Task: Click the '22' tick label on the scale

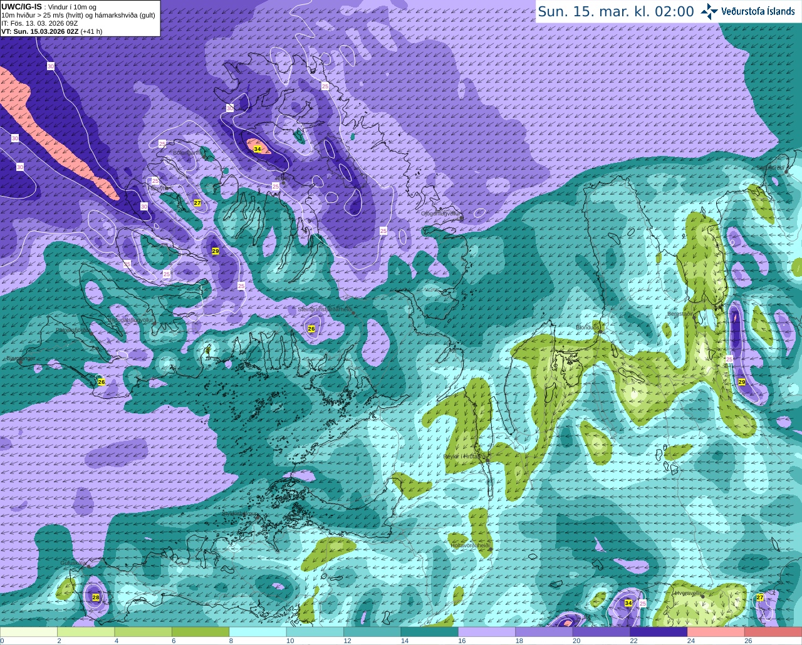Action: [633, 641]
